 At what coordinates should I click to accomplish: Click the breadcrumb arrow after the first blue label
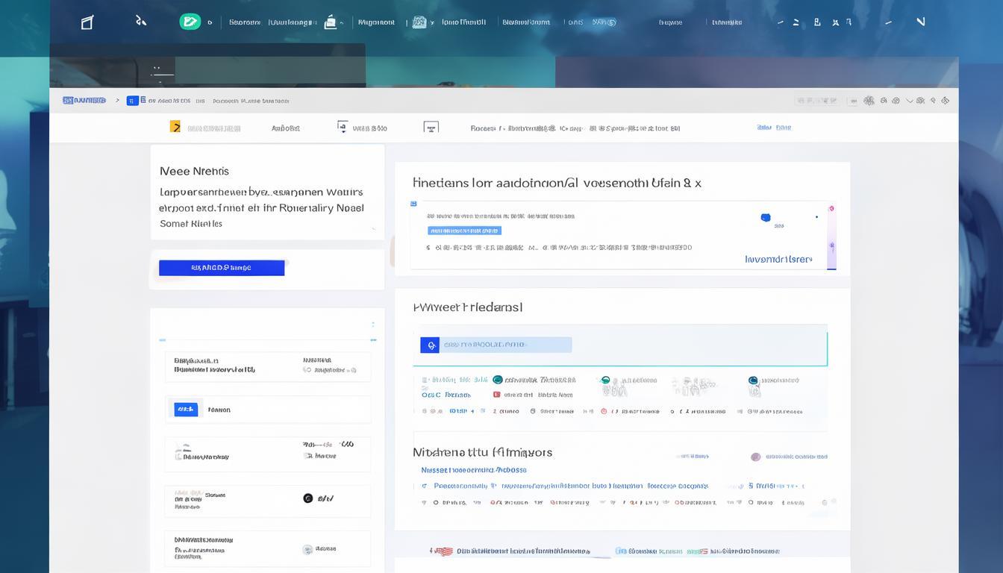[117, 100]
